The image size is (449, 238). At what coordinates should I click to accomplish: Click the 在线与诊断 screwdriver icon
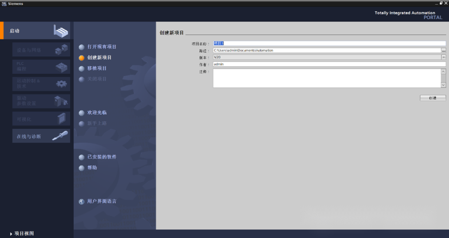pos(60,136)
